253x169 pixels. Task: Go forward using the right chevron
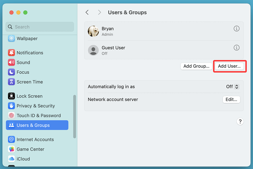click(99, 12)
